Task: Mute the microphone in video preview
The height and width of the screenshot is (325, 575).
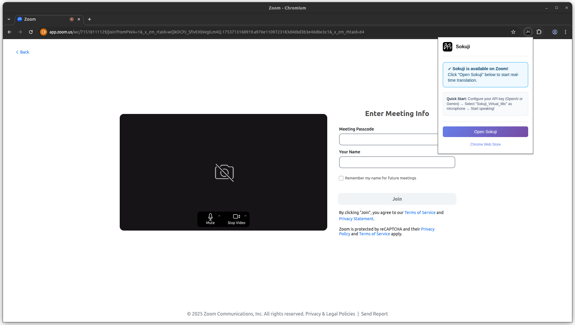Action: point(210,219)
